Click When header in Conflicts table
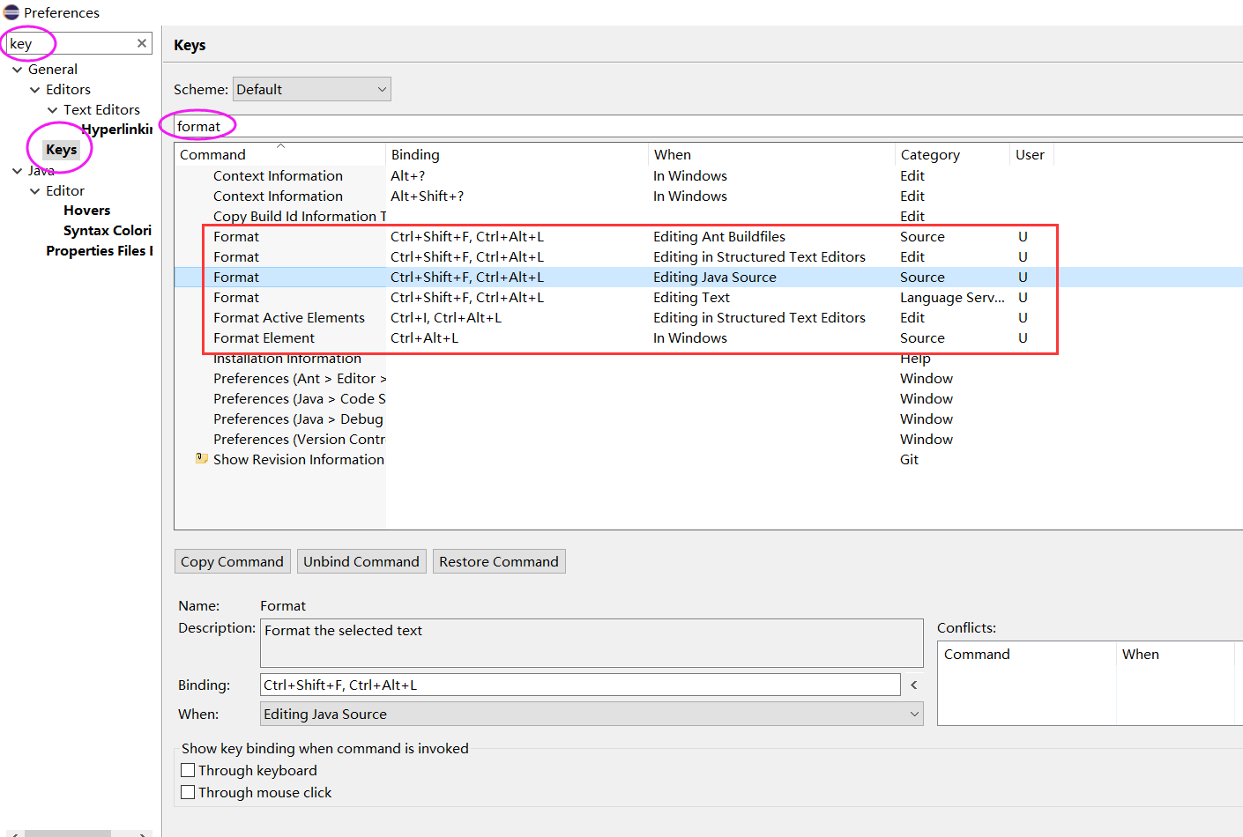This screenshot has height=837, width=1243. click(x=1177, y=654)
